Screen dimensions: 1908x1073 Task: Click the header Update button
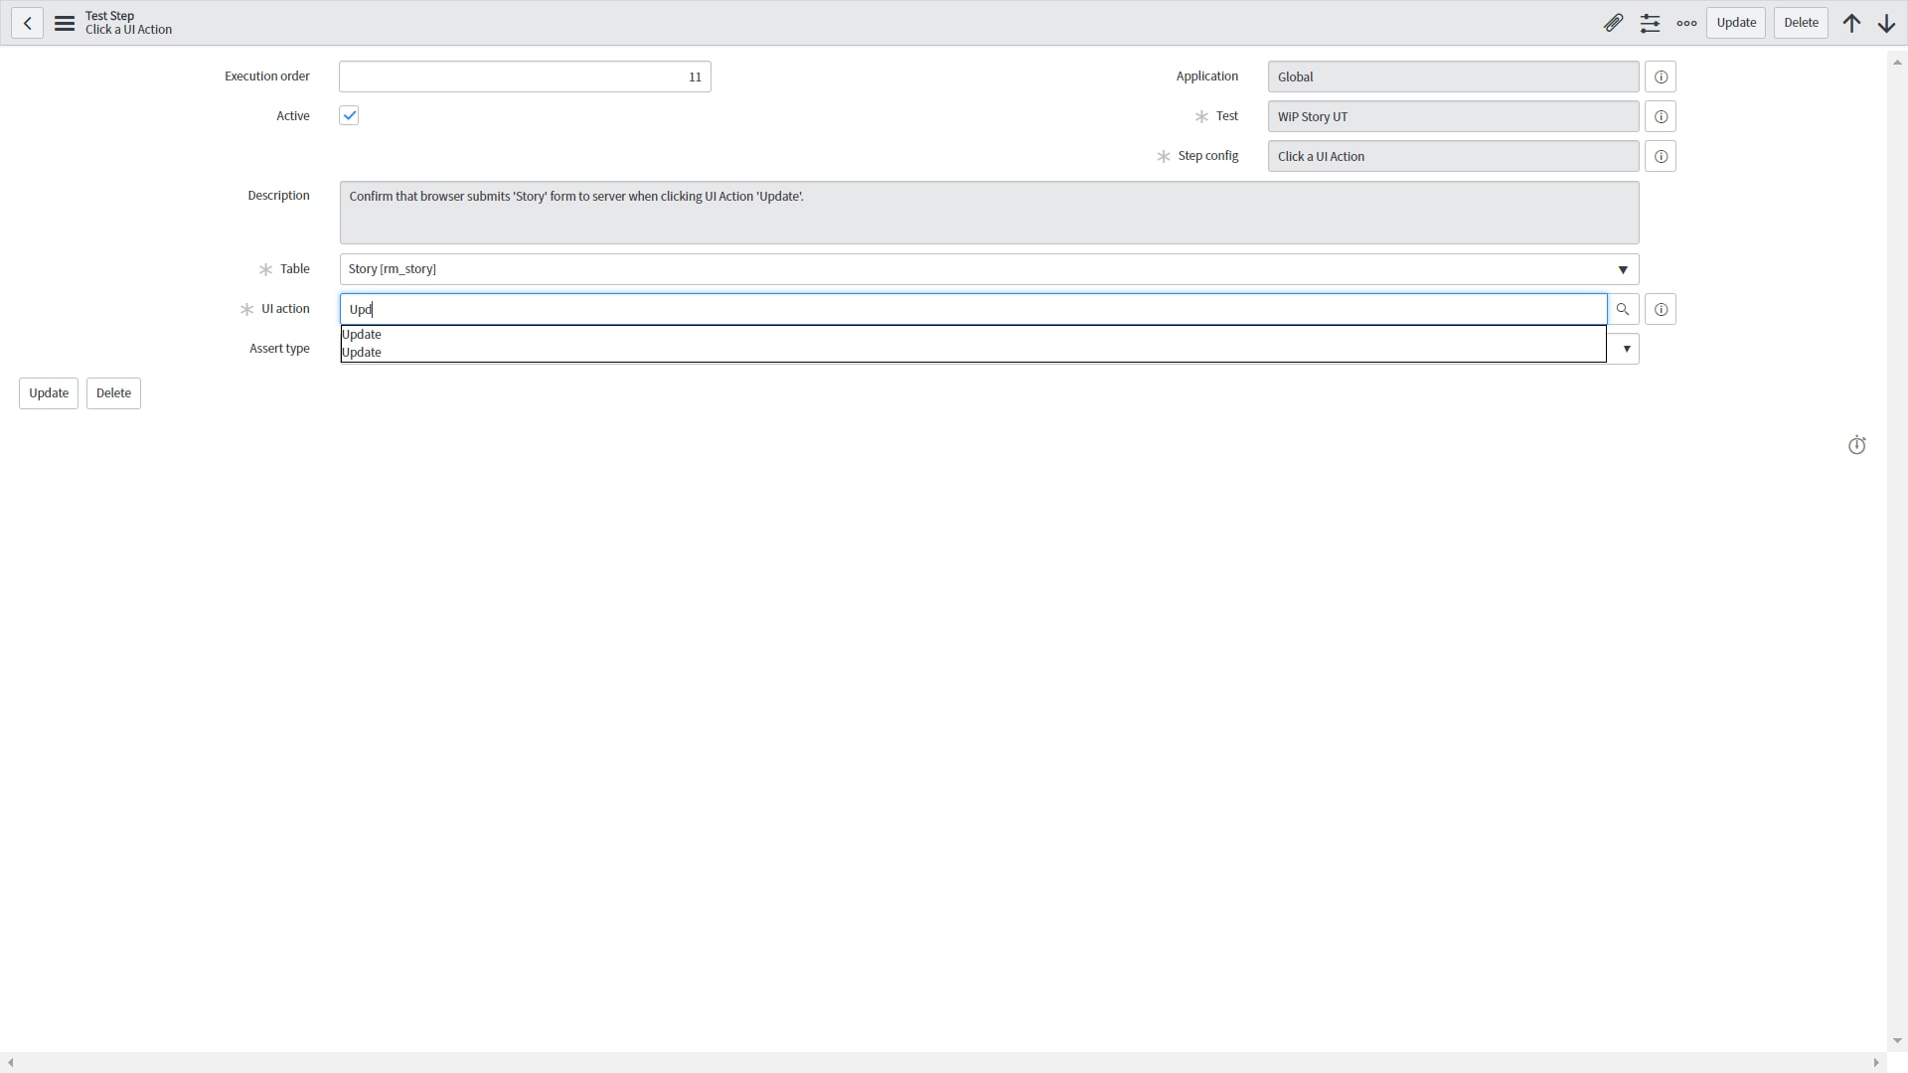1736,23
